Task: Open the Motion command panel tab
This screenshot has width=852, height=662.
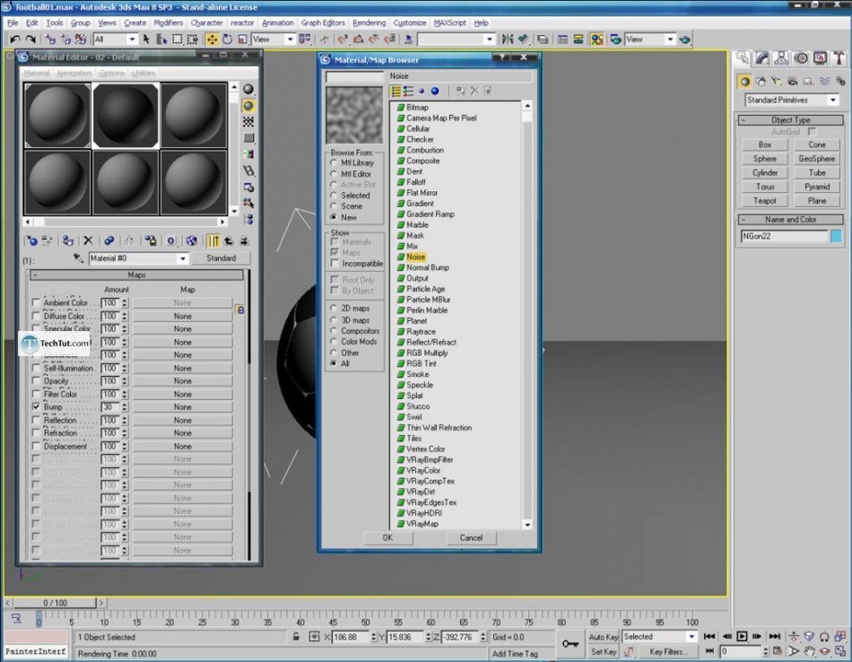Action: click(x=801, y=58)
